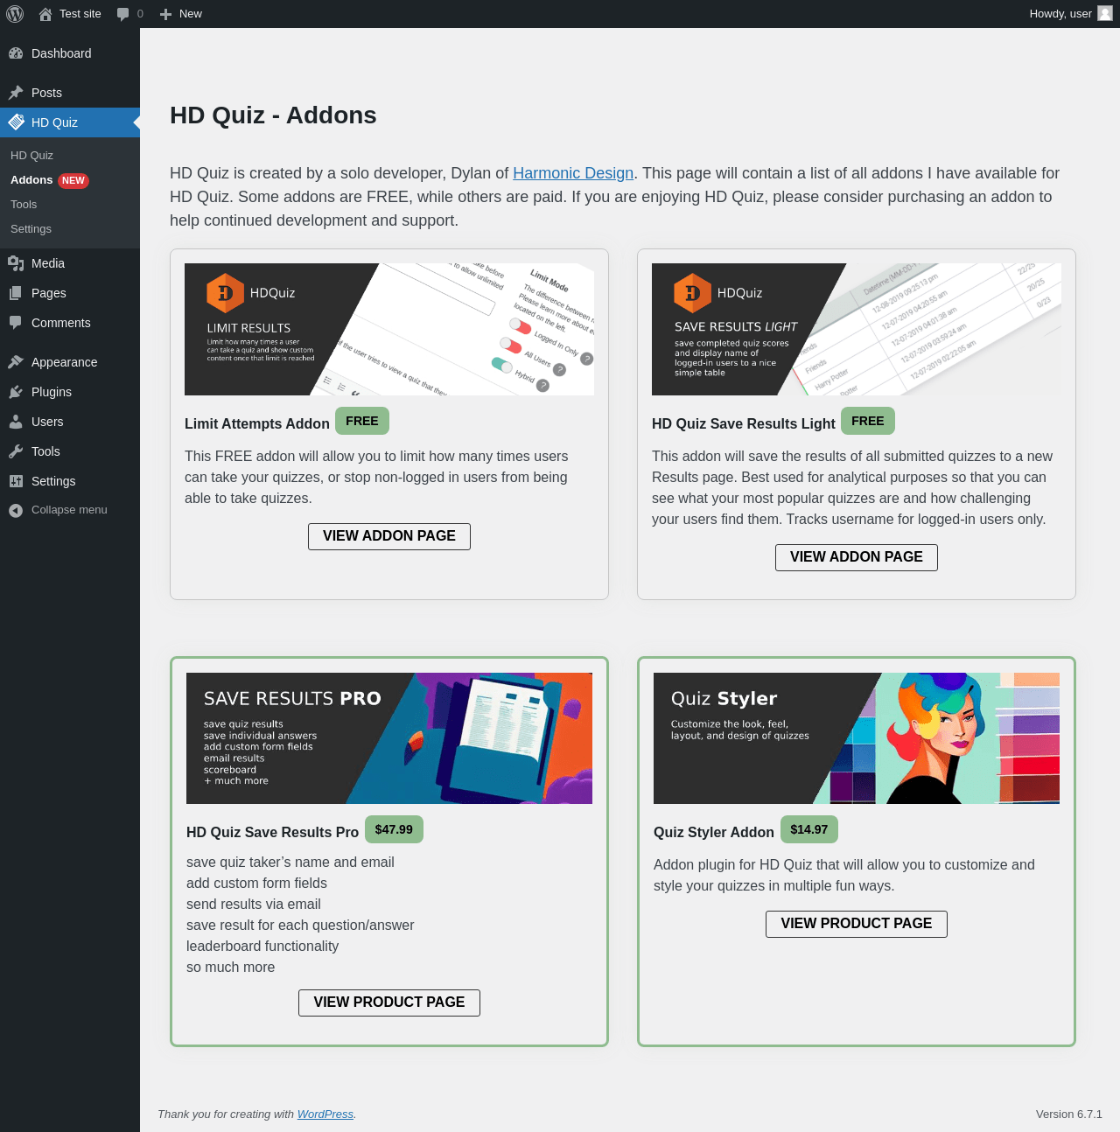Click the Limit Attempts Addon title

click(257, 423)
